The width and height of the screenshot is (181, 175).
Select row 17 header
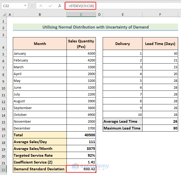tap(3, 136)
